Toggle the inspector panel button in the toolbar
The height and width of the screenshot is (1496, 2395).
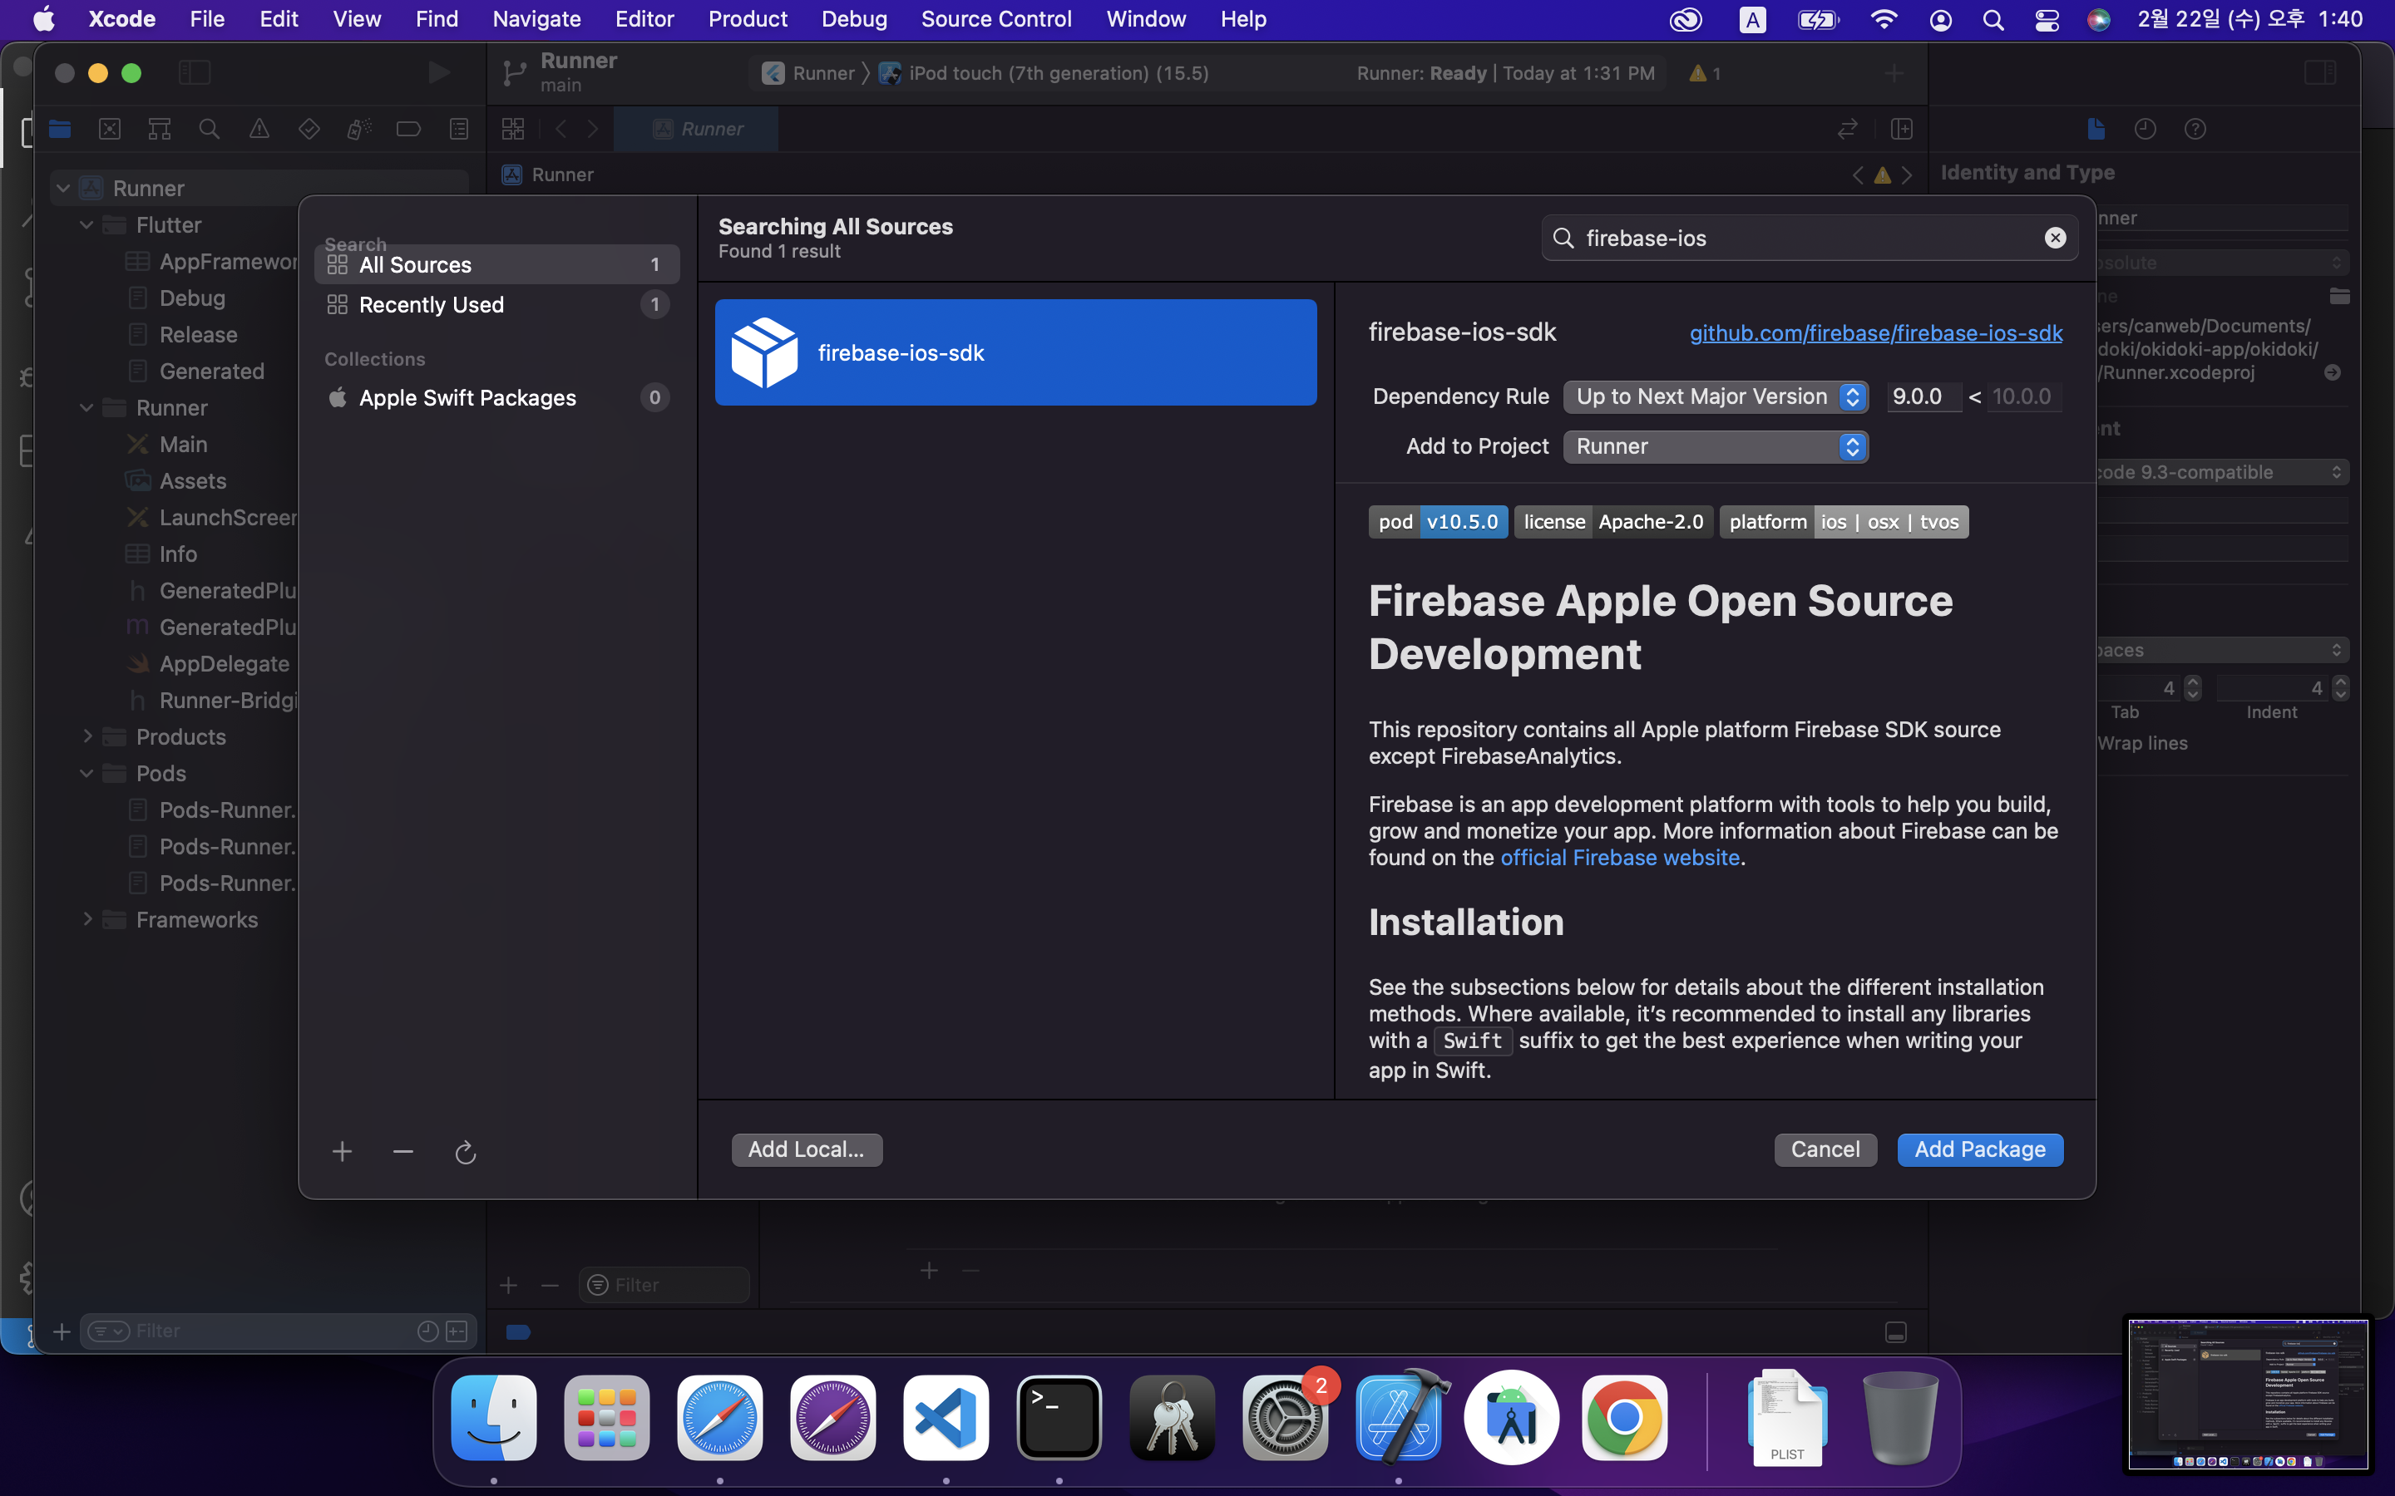[2320, 72]
